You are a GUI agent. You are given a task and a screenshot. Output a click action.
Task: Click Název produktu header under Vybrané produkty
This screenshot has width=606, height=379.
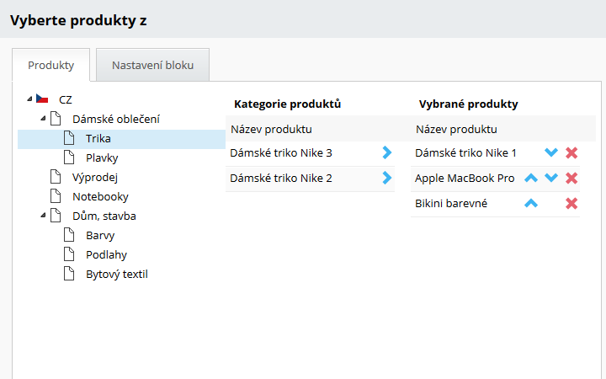(456, 129)
